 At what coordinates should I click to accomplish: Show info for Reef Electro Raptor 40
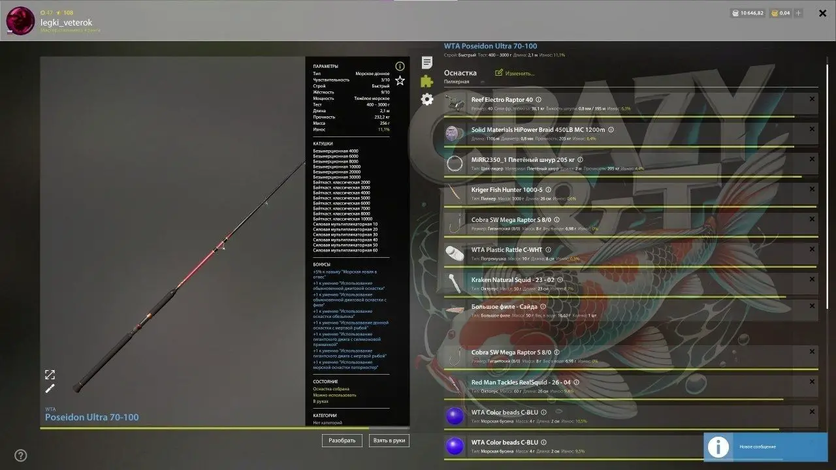tap(539, 100)
